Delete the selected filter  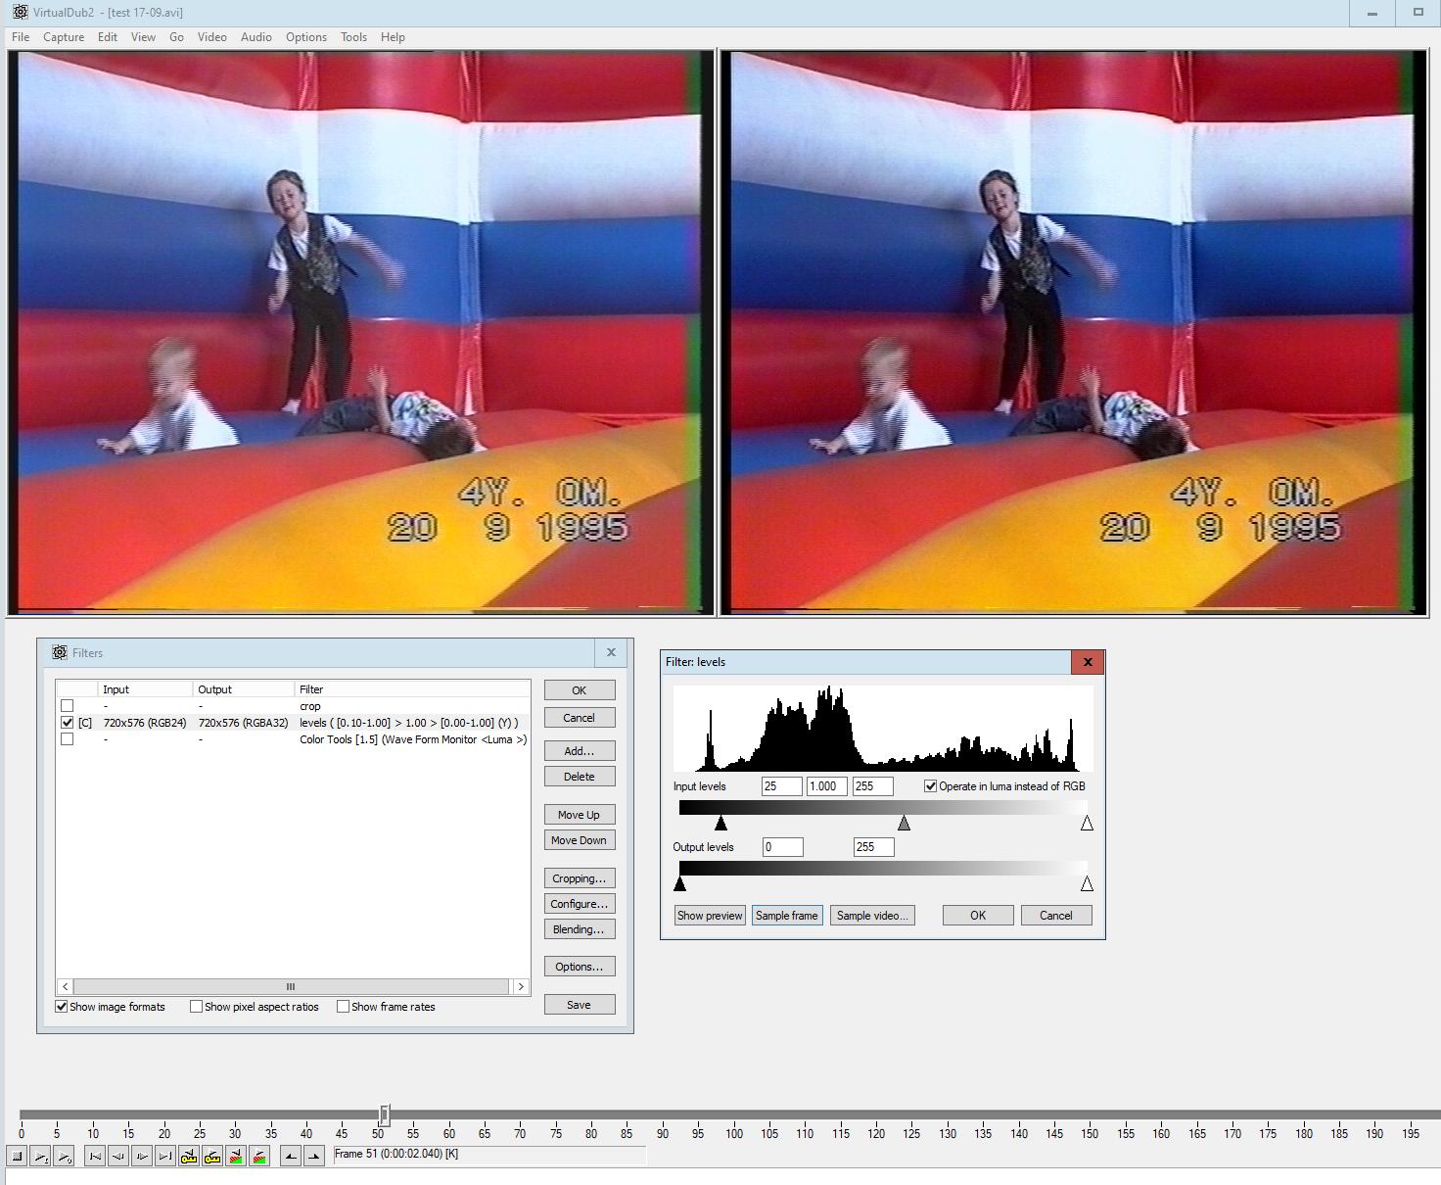580,777
